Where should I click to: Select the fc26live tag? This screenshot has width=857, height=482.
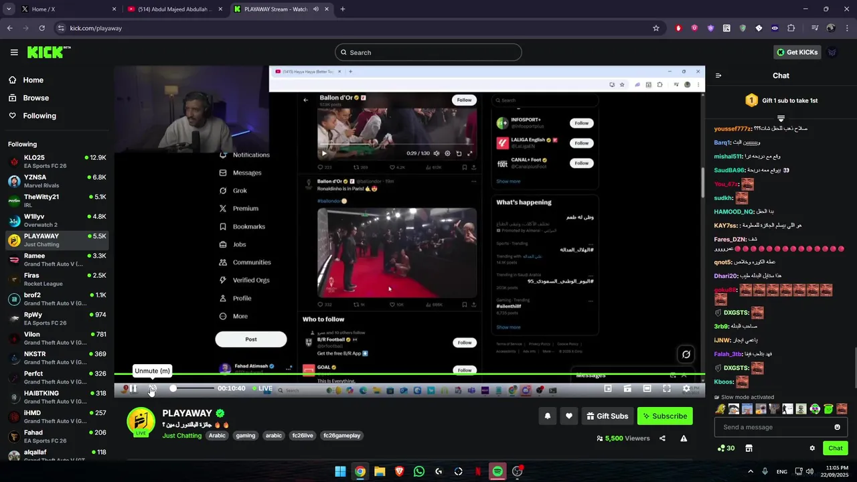pyautogui.click(x=303, y=436)
